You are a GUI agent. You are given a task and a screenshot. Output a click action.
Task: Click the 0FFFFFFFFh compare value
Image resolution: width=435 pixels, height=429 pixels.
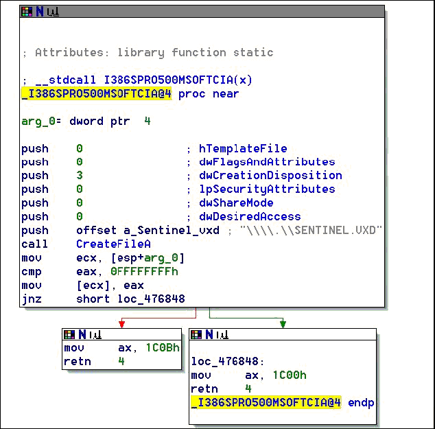pyautogui.click(x=144, y=271)
